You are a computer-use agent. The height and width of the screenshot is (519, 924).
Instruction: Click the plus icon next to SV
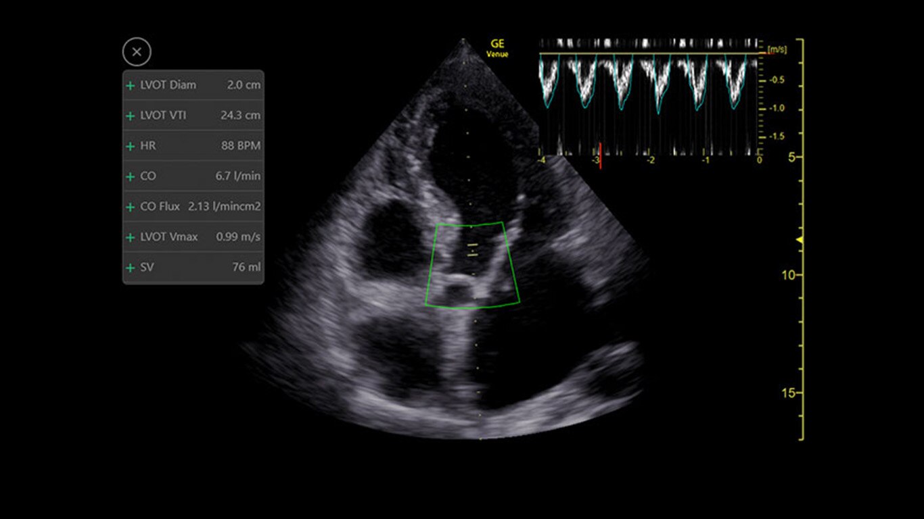click(x=129, y=267)
